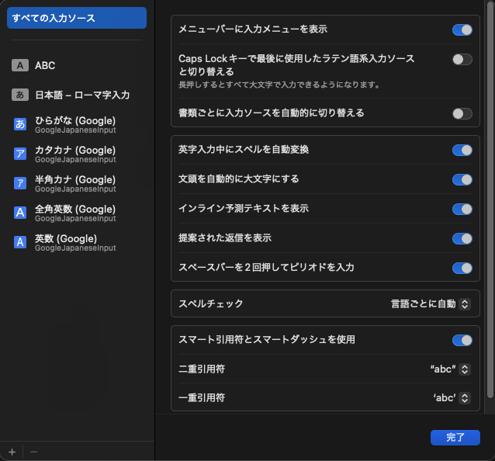Choose the 半角カナ (Google) input icon
Screen dimensions: 495x461
coord(20,183)
